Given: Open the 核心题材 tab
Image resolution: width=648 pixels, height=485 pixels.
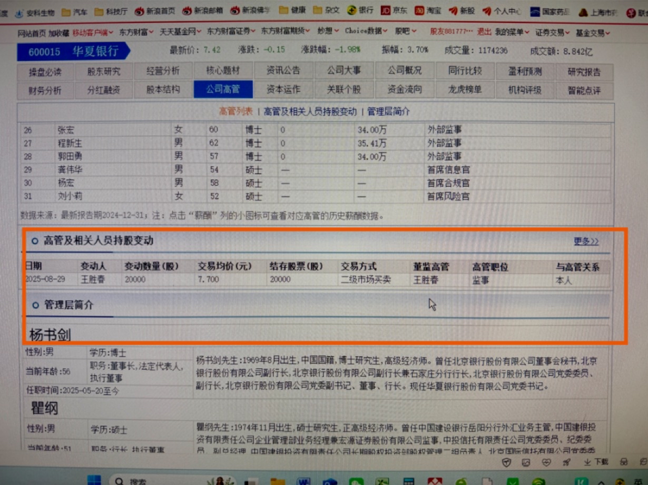Looking at the screenshot, I should click(x=223, y=70).
